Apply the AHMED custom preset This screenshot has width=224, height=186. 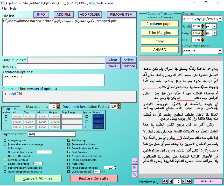(160, 50)
